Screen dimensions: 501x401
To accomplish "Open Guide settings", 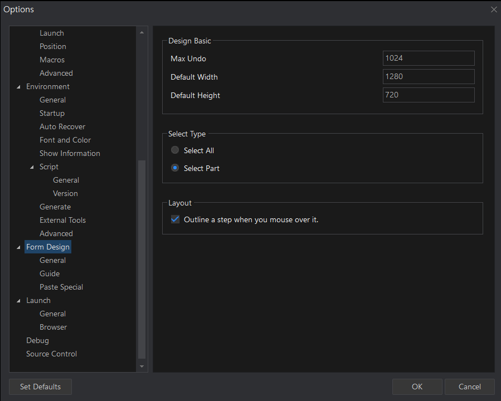I will click(50, 273).
